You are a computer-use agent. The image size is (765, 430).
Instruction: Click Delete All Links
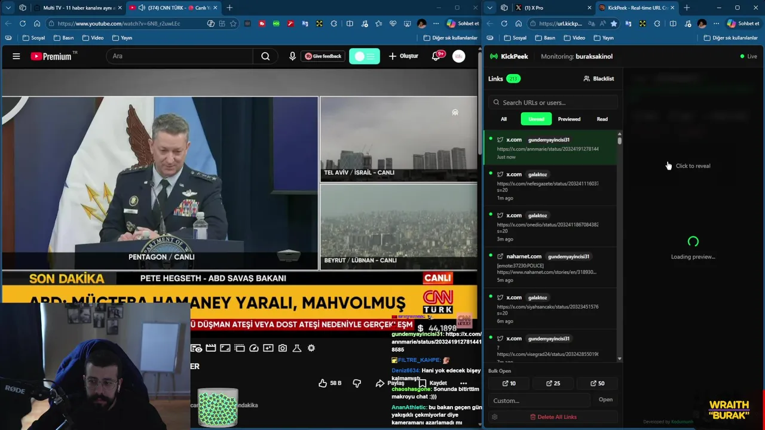(x=553, y=417)
